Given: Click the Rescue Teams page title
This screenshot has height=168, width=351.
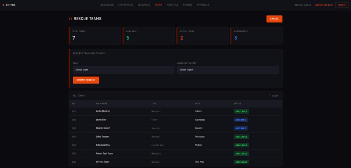Looking at the screenshot, I should tap(85, 19).
